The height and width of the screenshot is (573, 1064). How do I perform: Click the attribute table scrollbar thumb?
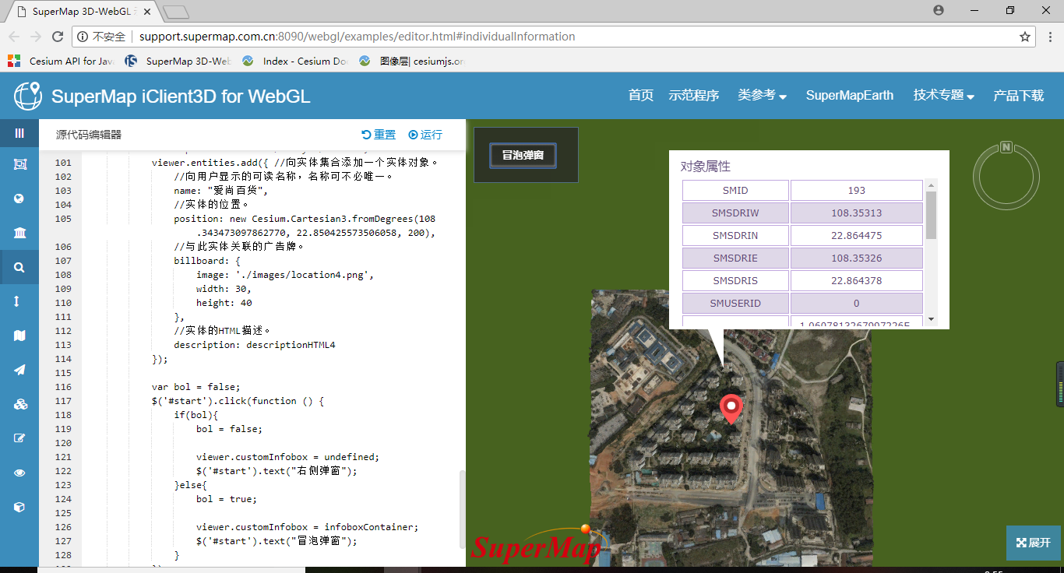pos(931,215)
